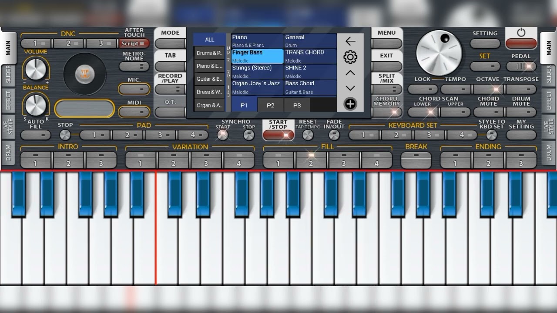Screen dimensions: 557x313
Task: Switch to page P1 tab
Action: 244,105
